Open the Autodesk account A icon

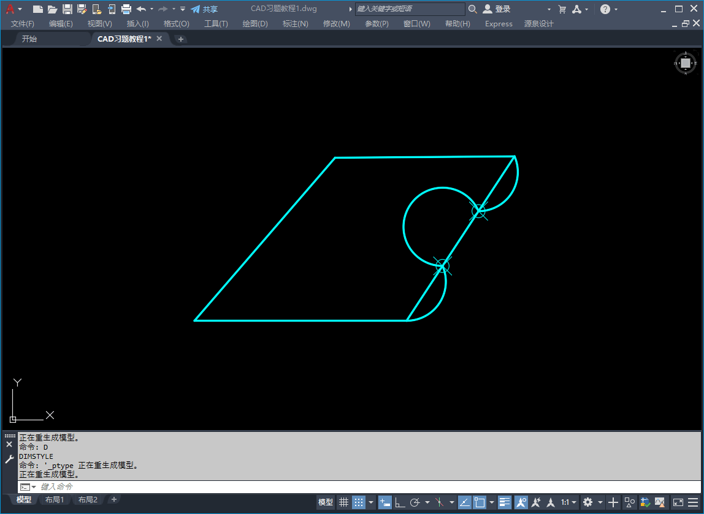(x=577, y=9)
